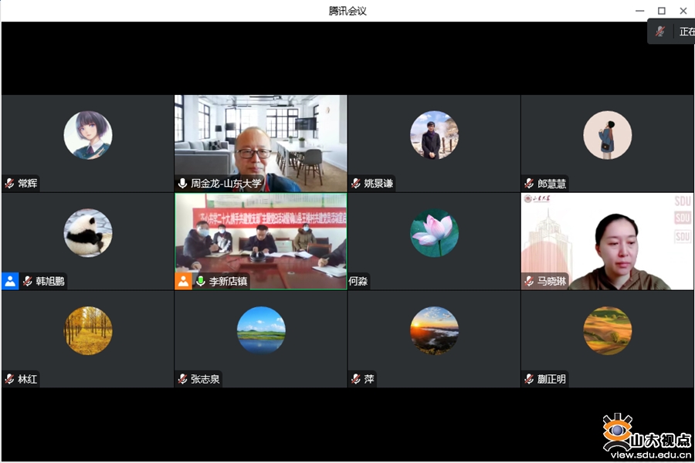Screen dimensions: 695x463
Task: Click the orange host badge on 李新店镇's tile
Action: coord(183,281)
